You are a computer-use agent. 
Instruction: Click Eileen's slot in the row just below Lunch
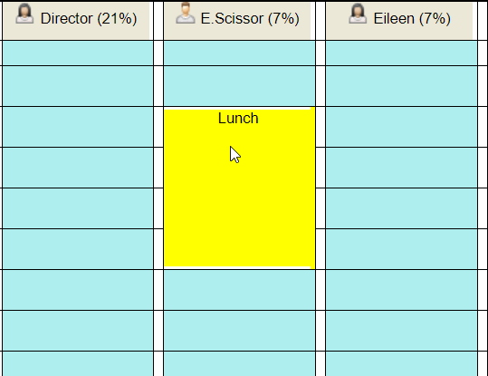(x=401, y=290)
